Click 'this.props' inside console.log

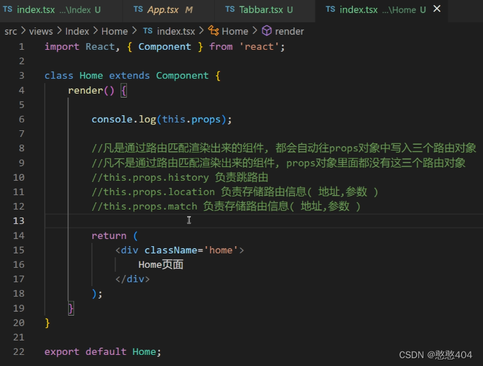pos(191,119)
